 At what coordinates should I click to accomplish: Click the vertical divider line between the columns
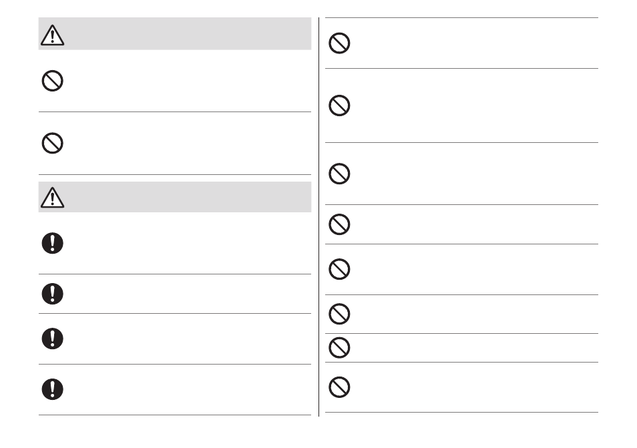(319, 217)
